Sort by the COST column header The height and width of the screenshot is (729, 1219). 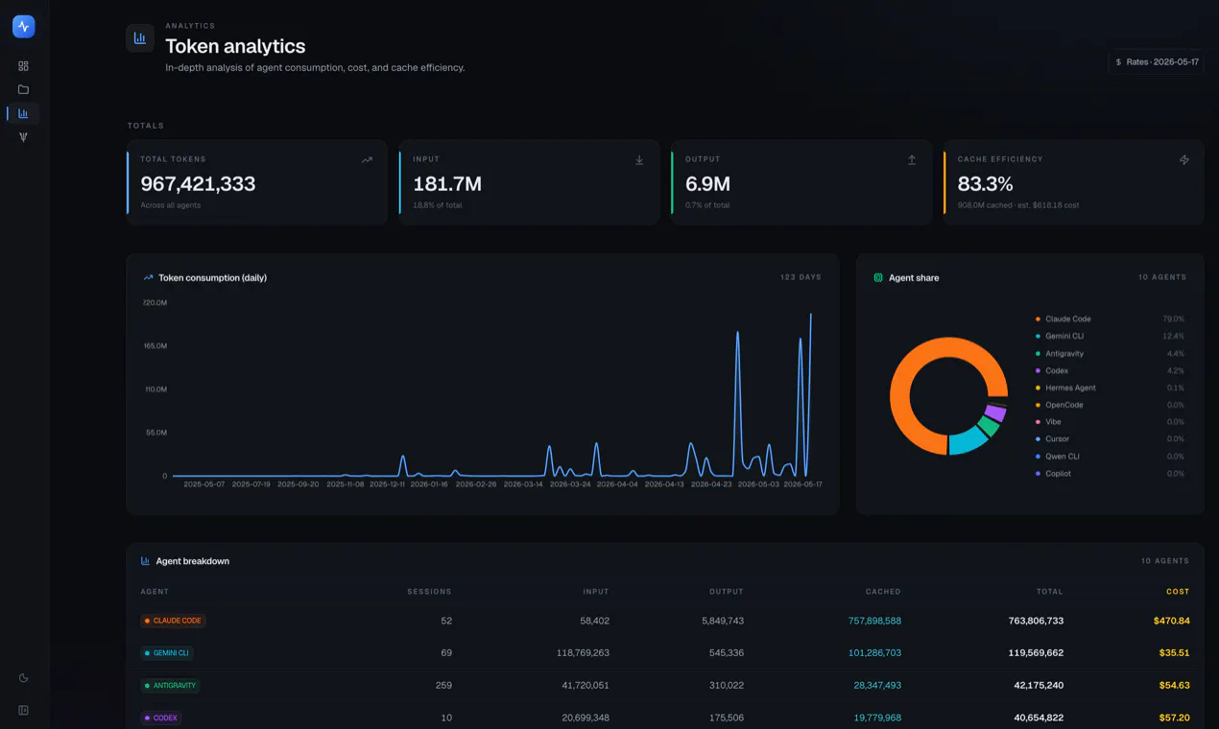click(1178, 592)
